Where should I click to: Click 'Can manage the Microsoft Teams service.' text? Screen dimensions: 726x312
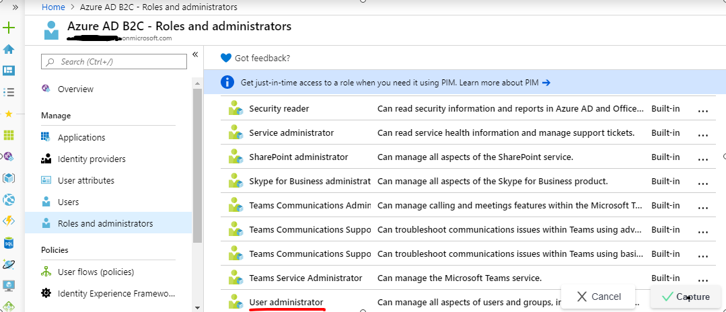pyautogui.click(x=460, y=278)
